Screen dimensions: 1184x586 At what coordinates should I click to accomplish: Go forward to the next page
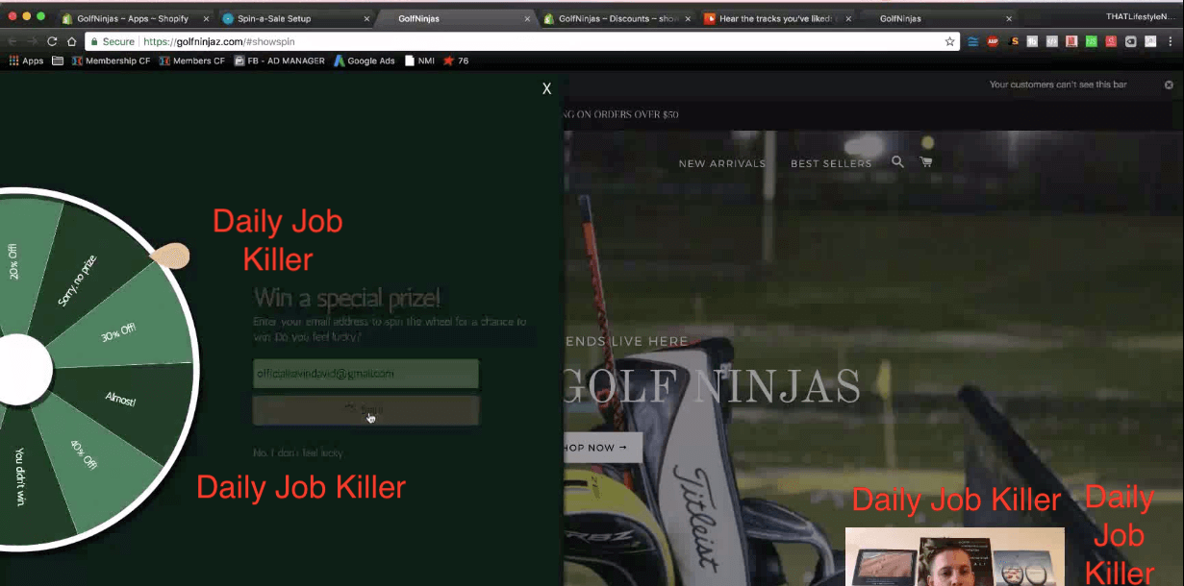pyautogui.click(x=32, y=41)
